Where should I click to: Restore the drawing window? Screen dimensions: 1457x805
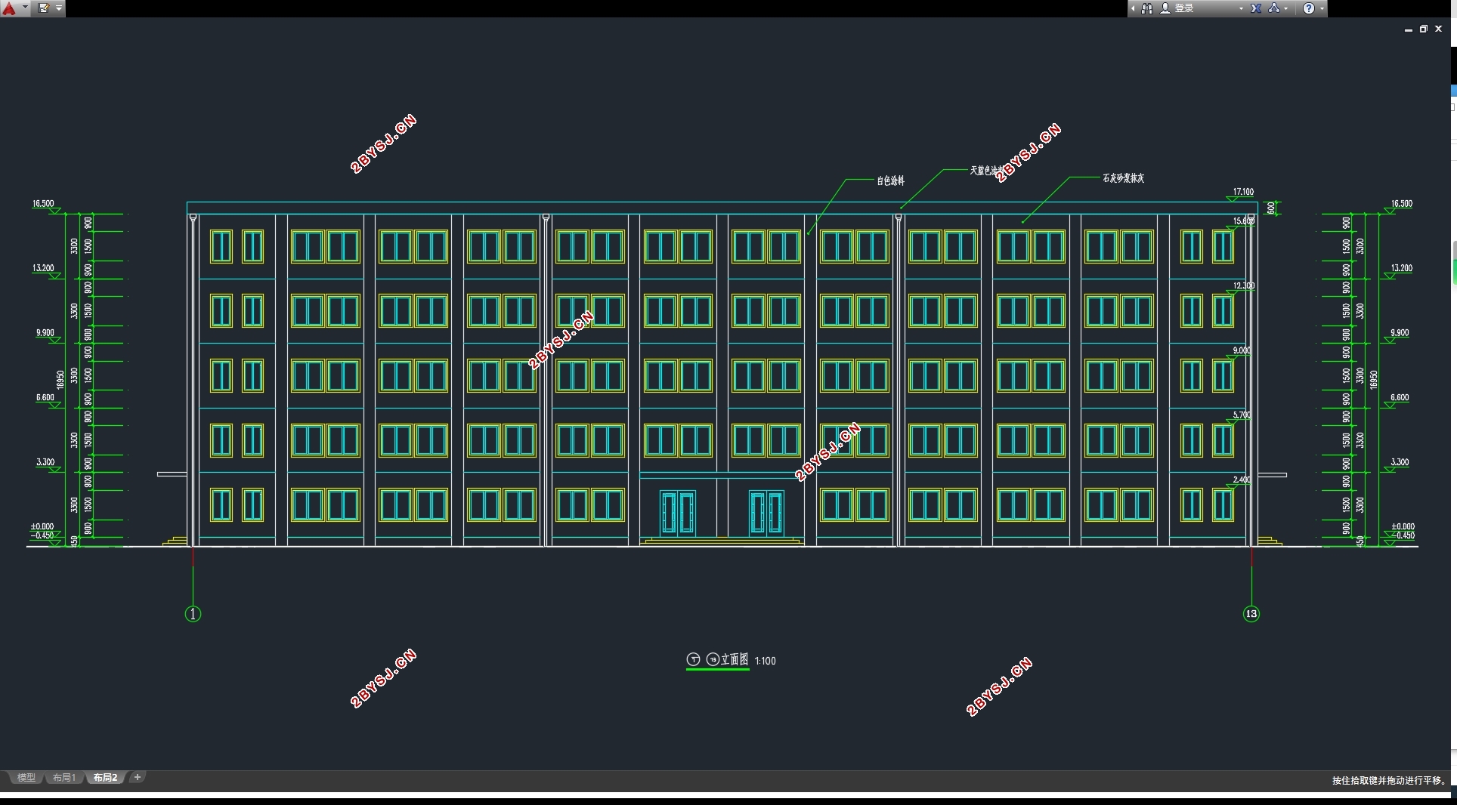[1424, 29]
